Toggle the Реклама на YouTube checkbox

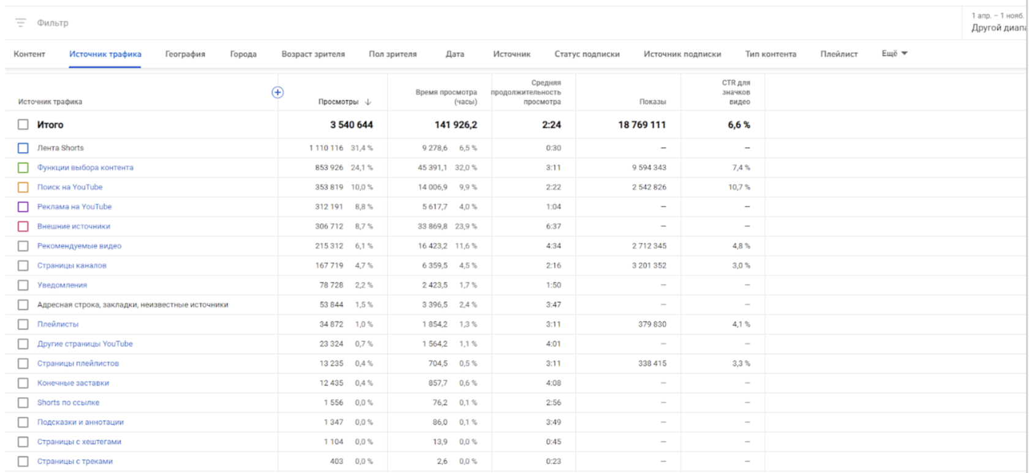pos(23,207)
